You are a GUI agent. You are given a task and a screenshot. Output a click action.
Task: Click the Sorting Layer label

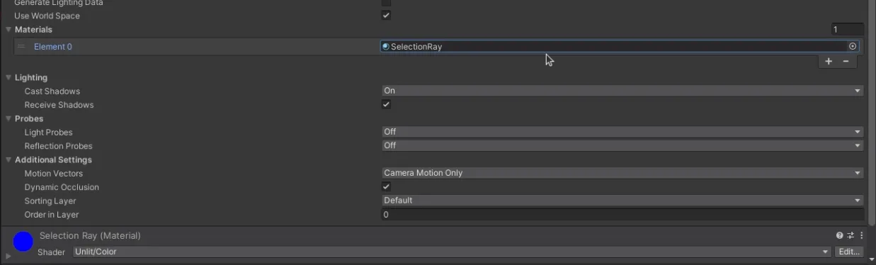[50, 201]
